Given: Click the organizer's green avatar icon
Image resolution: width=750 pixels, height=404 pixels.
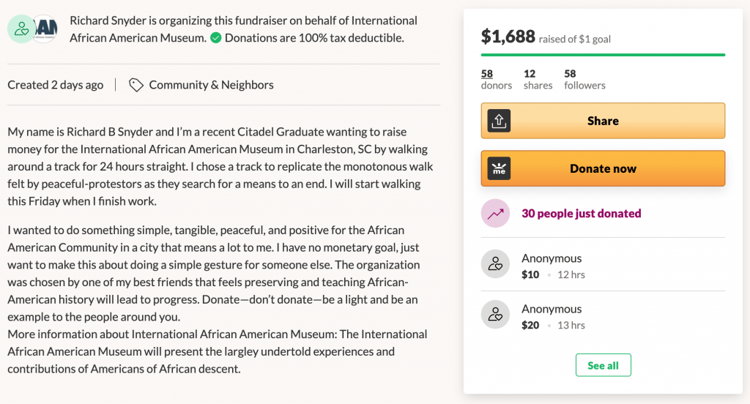Looking at the screenshot, I should coord(21,29).
